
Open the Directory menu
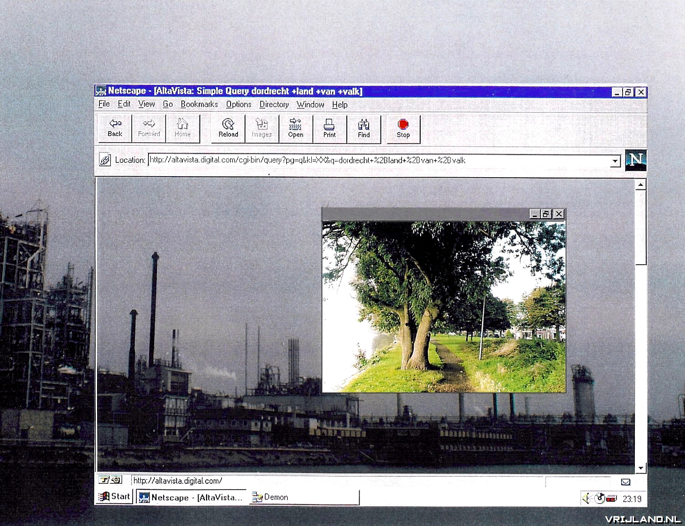click(x=274, y=104)
